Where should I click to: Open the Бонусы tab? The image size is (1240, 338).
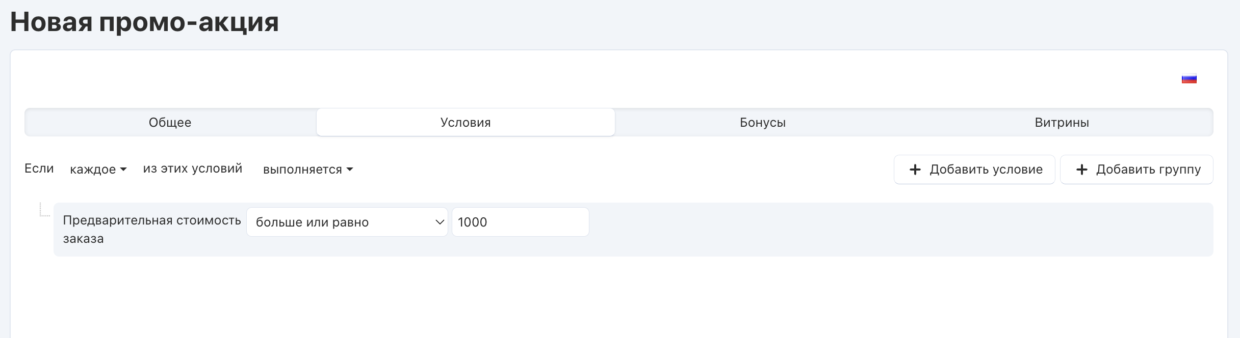tap(762, 123)
